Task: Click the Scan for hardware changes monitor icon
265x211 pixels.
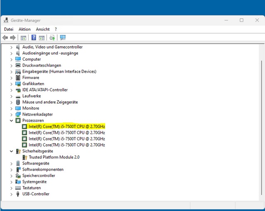Action: [63, 38]
